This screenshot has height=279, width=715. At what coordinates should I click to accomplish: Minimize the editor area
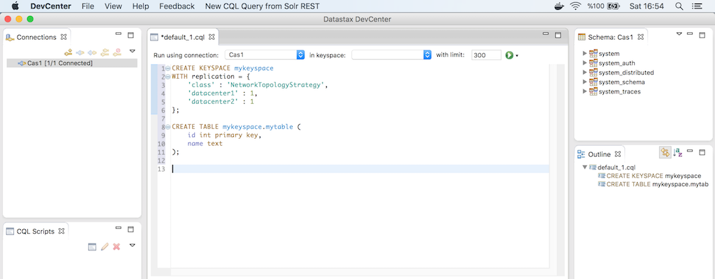(546, 33)
